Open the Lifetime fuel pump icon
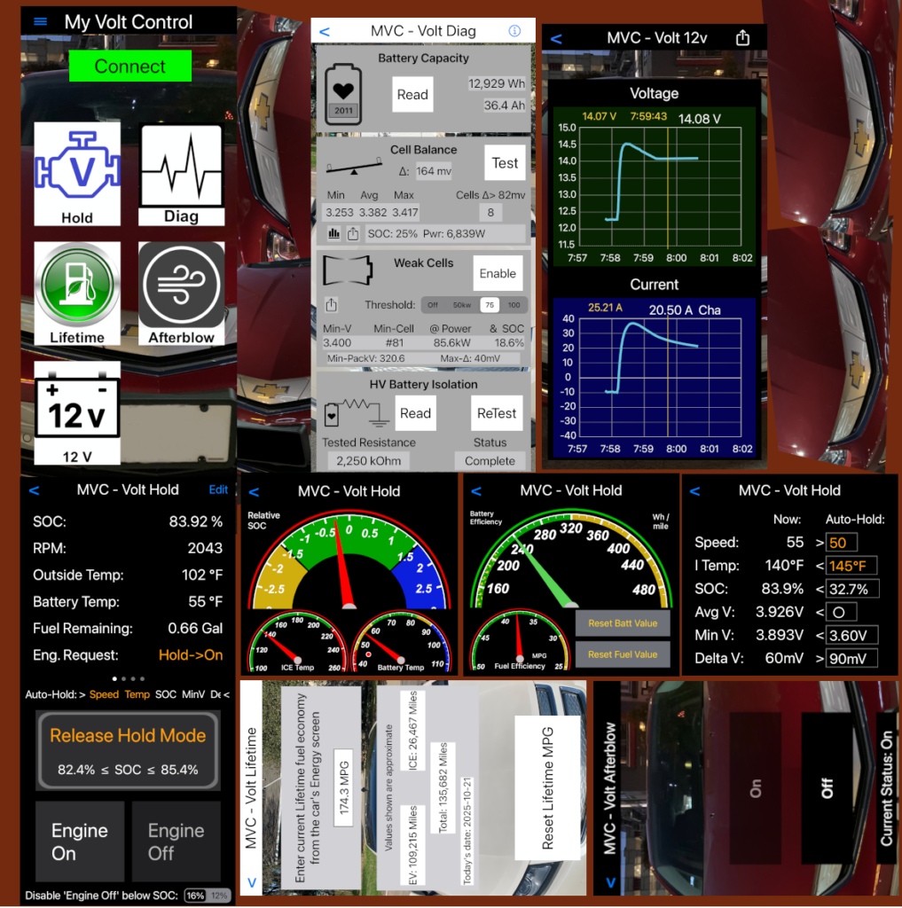Image resolution: width=902 pixels, height=908 pixels. (x=77, y=293)
